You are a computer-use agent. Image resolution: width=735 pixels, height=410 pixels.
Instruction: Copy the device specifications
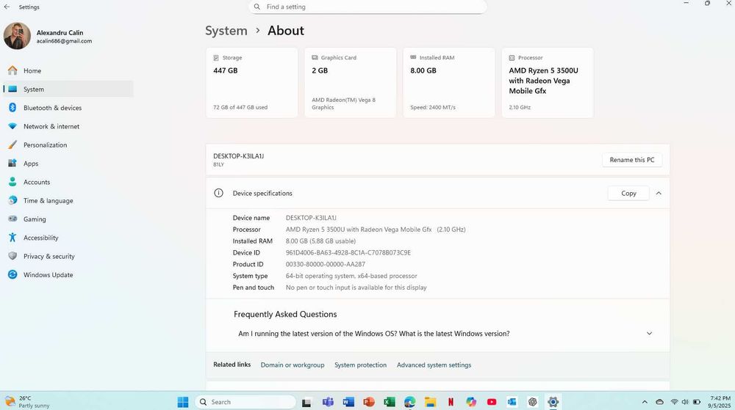(628, 193)
